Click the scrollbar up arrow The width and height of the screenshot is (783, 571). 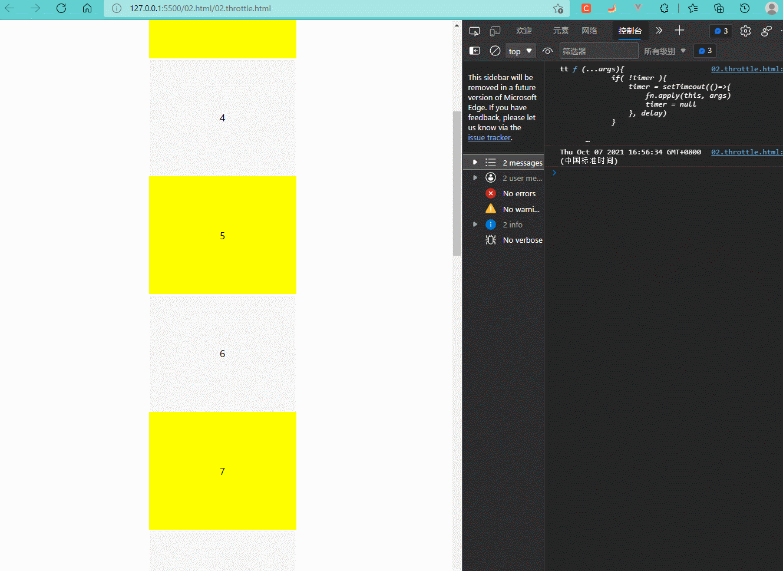(x=457, y=25)
